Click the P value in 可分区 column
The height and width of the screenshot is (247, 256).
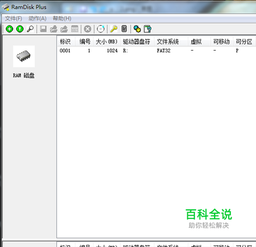(237, 51)
